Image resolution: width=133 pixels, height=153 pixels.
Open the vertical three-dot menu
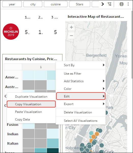coord(128,4)
